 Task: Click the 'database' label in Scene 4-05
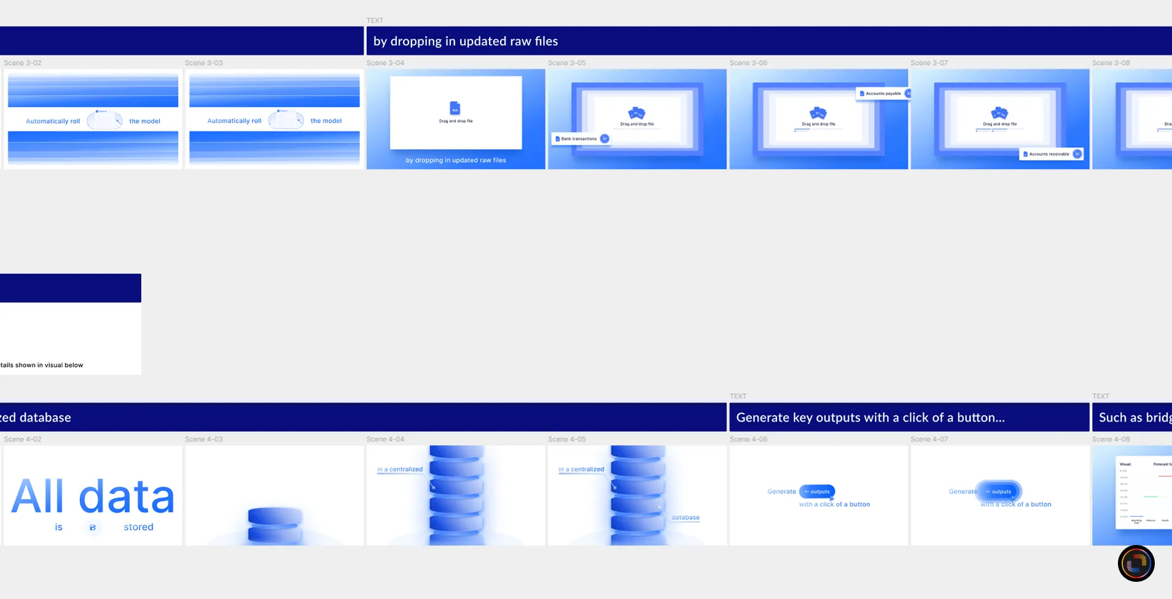(x=686, y=517)
